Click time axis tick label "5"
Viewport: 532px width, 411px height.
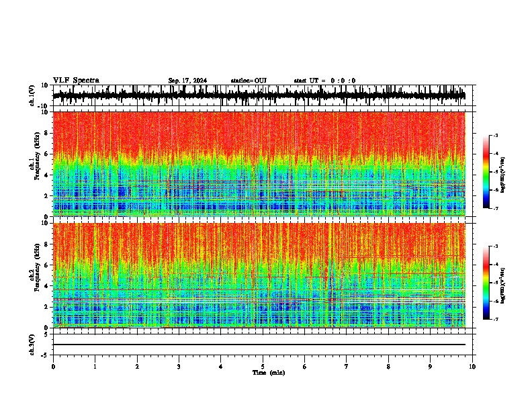tap(263, 367)
